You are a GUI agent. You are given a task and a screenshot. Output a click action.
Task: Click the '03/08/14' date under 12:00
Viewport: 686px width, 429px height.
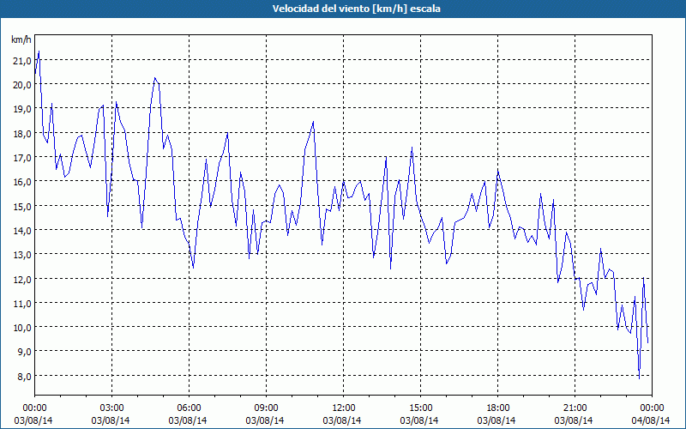[x=342, y=420]
